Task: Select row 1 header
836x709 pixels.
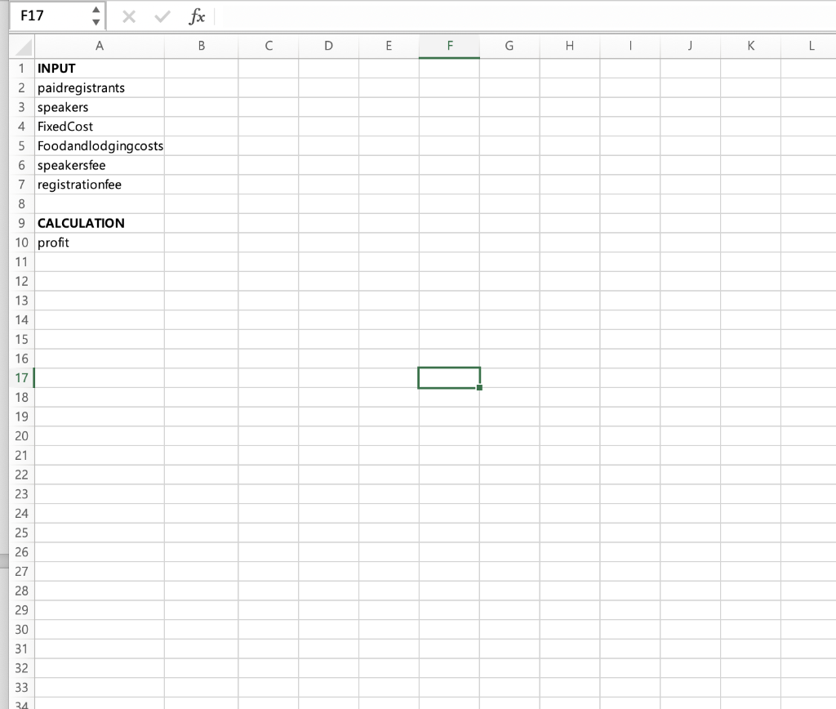Action: click(x=21, y=69)
